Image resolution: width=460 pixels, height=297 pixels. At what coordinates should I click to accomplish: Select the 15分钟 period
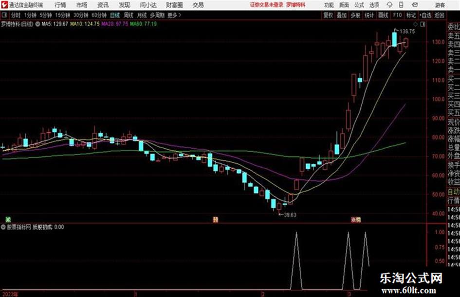coord(63,15)
